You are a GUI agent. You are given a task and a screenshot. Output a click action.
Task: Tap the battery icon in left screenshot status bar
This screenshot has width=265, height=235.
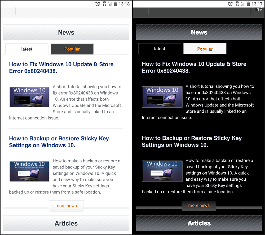116,4
